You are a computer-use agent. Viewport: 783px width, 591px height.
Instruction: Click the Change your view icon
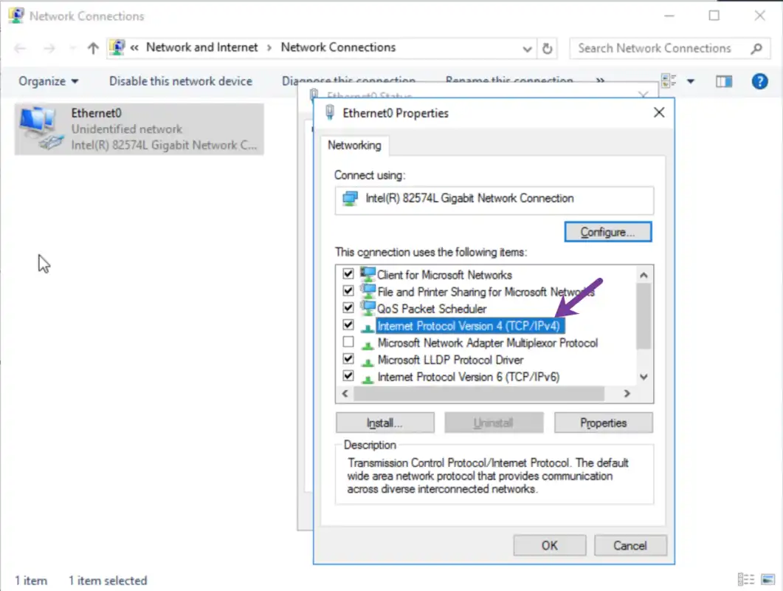click(x=669, y=81)
